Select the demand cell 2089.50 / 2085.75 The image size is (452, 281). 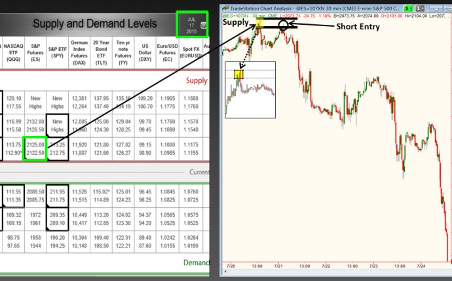(x=35, y=195)
